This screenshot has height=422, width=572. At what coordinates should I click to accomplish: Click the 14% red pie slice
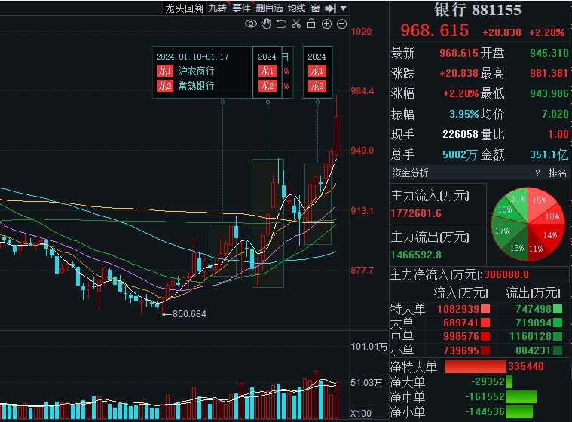[x=550, y=235]
